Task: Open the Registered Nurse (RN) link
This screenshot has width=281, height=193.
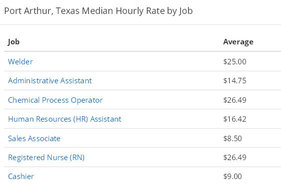Action: (x=46, y=157)
